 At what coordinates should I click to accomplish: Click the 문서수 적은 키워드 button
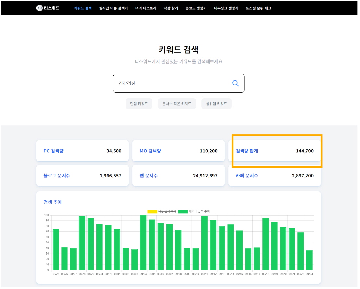click(177, 103)
